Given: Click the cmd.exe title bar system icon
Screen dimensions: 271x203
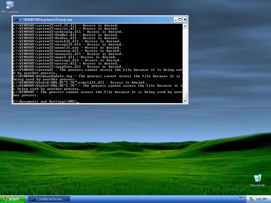Looking at the screenshot, I should pyautogui.click(x=16, y=20).
